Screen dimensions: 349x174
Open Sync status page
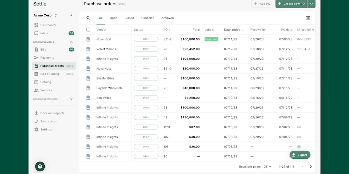pos(48,121)
